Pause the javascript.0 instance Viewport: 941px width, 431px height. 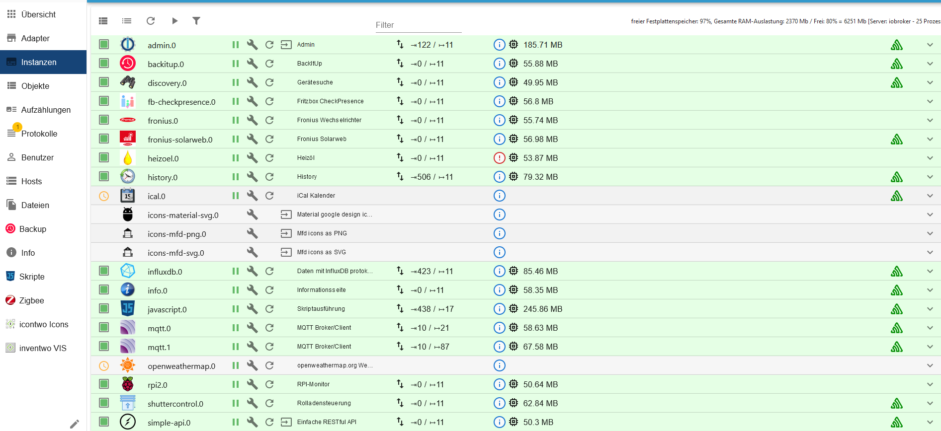pyautogui.click(x=236, y=309)
